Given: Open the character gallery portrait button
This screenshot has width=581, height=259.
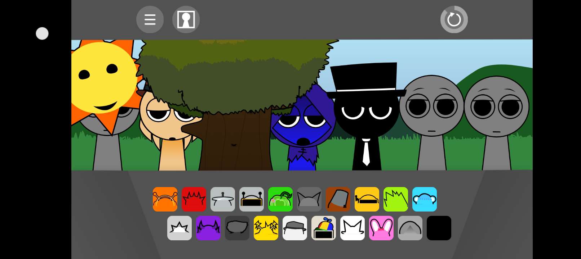Looking at the screenshot, I should coord(186,19).
